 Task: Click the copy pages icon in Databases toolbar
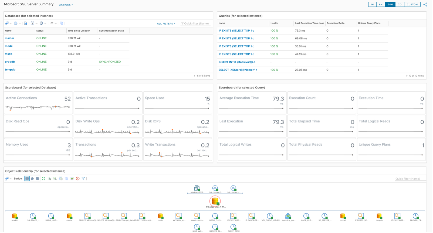point(62,23)
